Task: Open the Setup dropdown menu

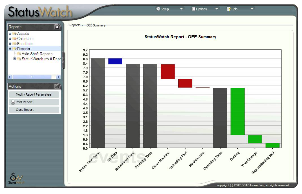Action: coord(181,9)
